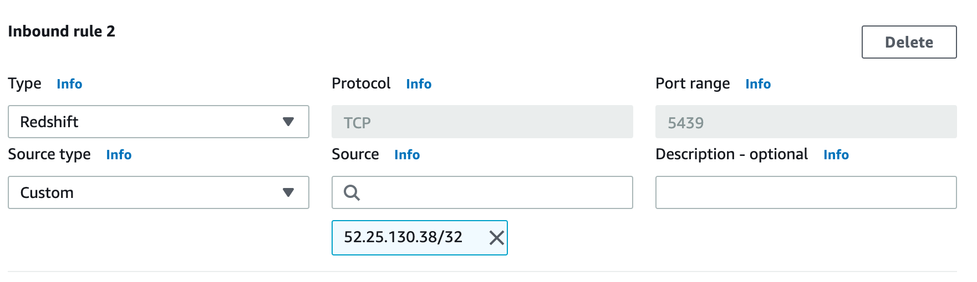
Task: Open the Source type dropdown showing Custom
Action: coord(158,192)
